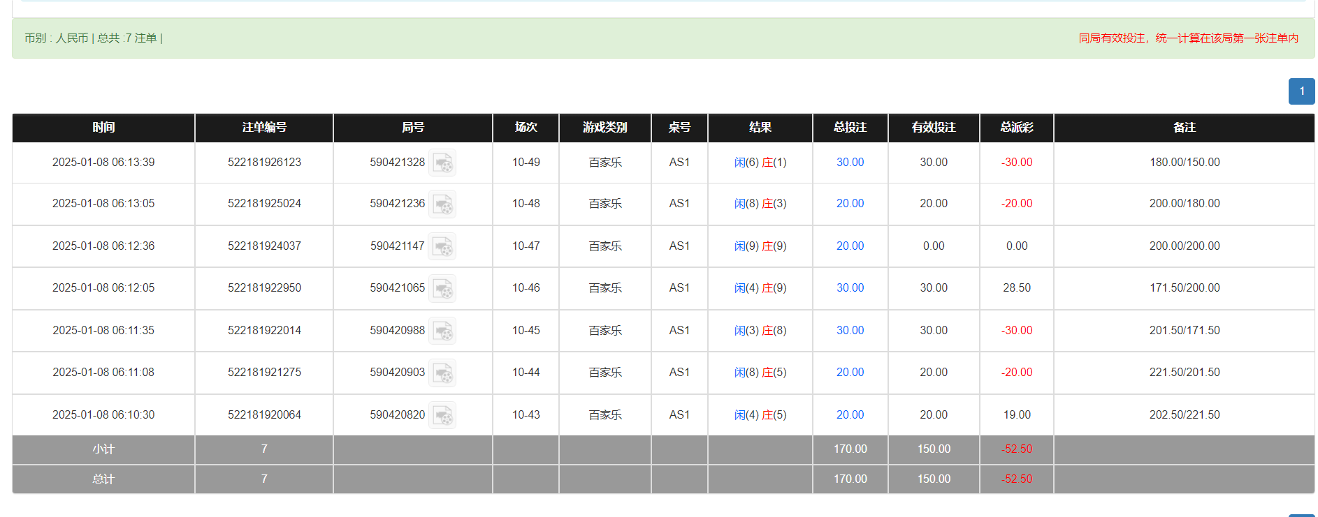The image size is (1318, 517).
Task: Click the 时间 column header
Action: 103,128
